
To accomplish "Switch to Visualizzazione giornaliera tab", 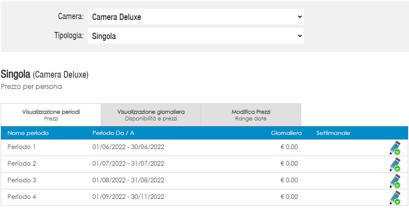I will pos(151,115).
